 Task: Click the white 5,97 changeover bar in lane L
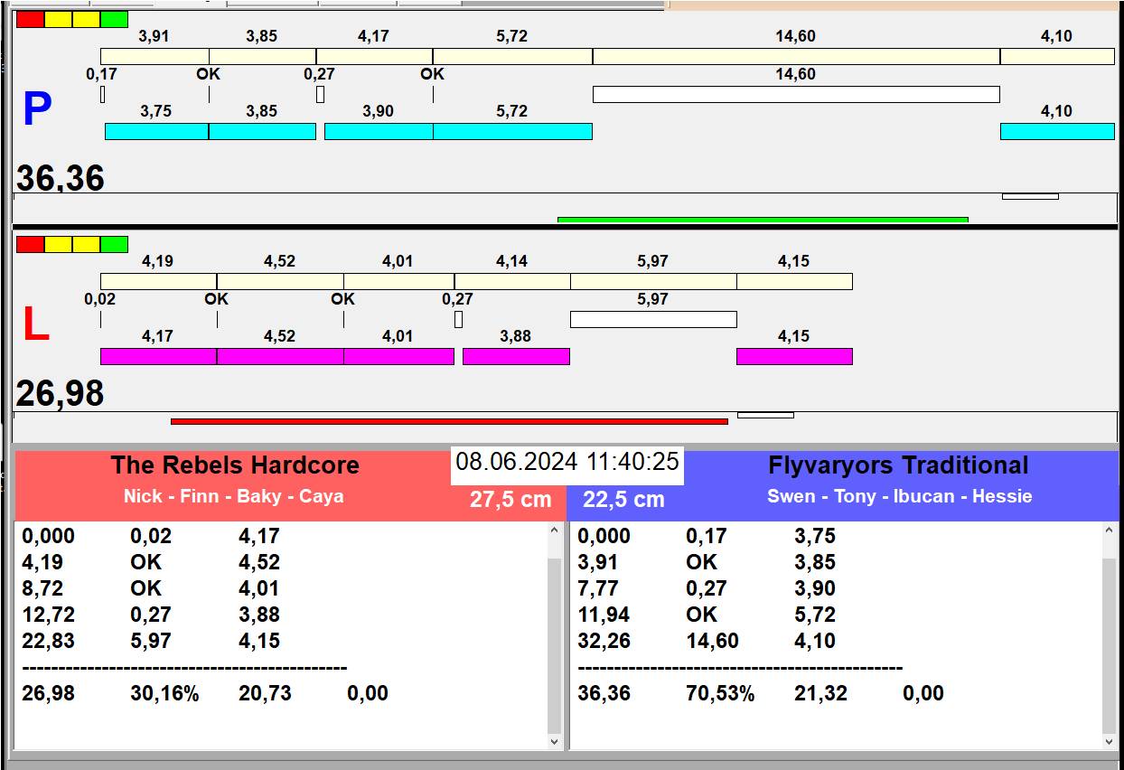click(x=652, y=320)
